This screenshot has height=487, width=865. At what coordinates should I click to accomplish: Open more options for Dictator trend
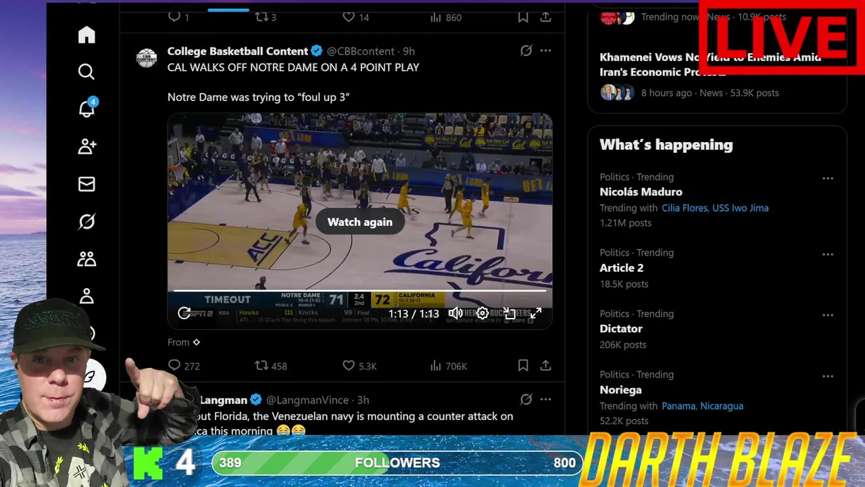point(828,315)
